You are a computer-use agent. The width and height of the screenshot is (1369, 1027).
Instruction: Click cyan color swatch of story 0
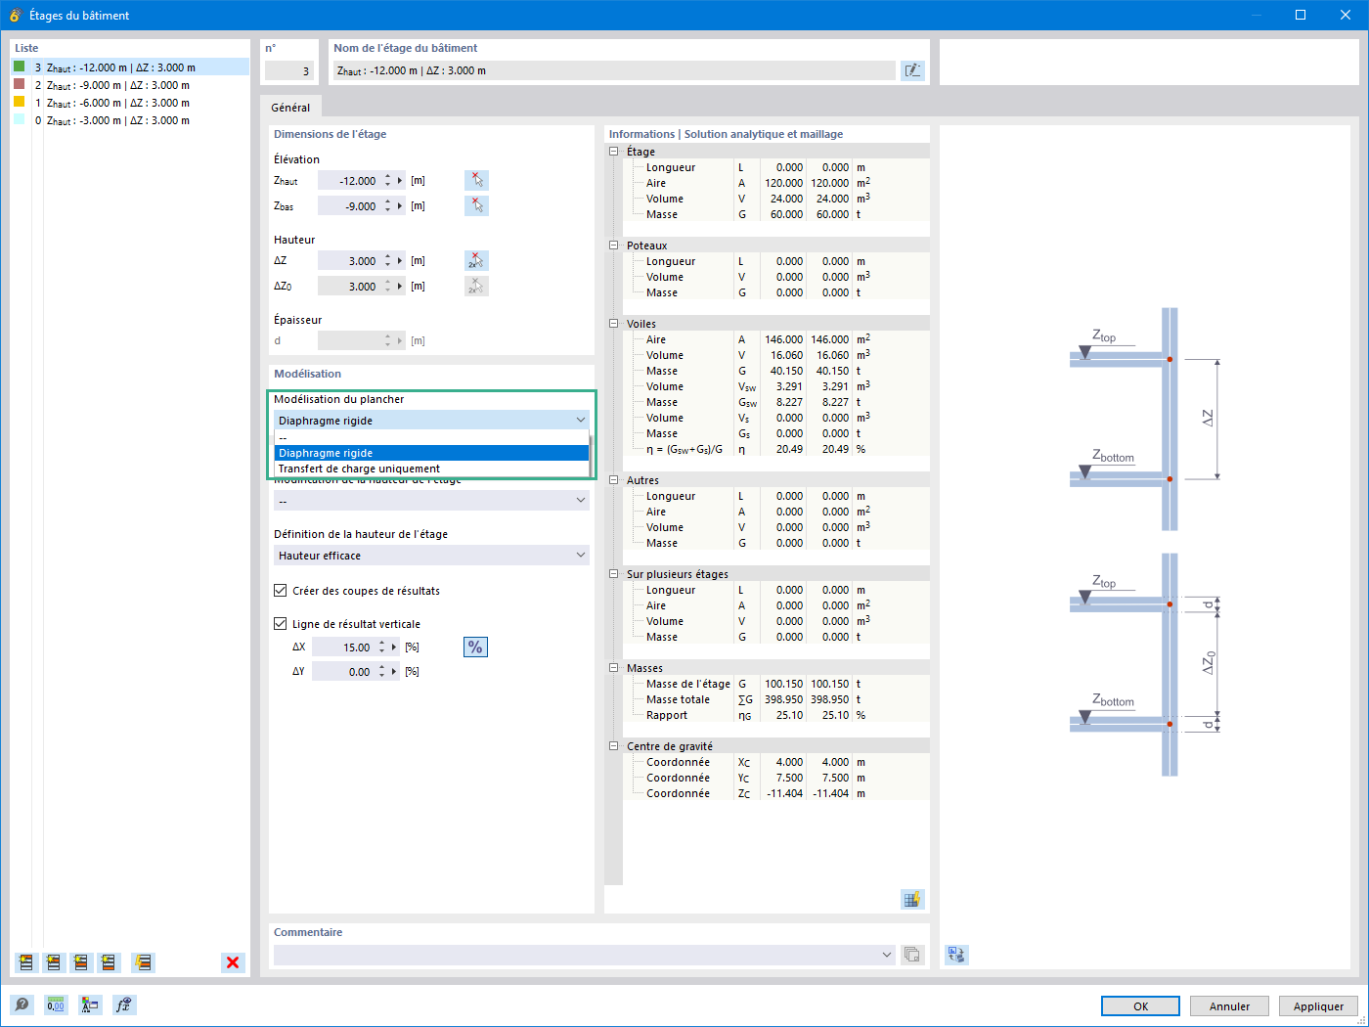(x=19, y=119)
